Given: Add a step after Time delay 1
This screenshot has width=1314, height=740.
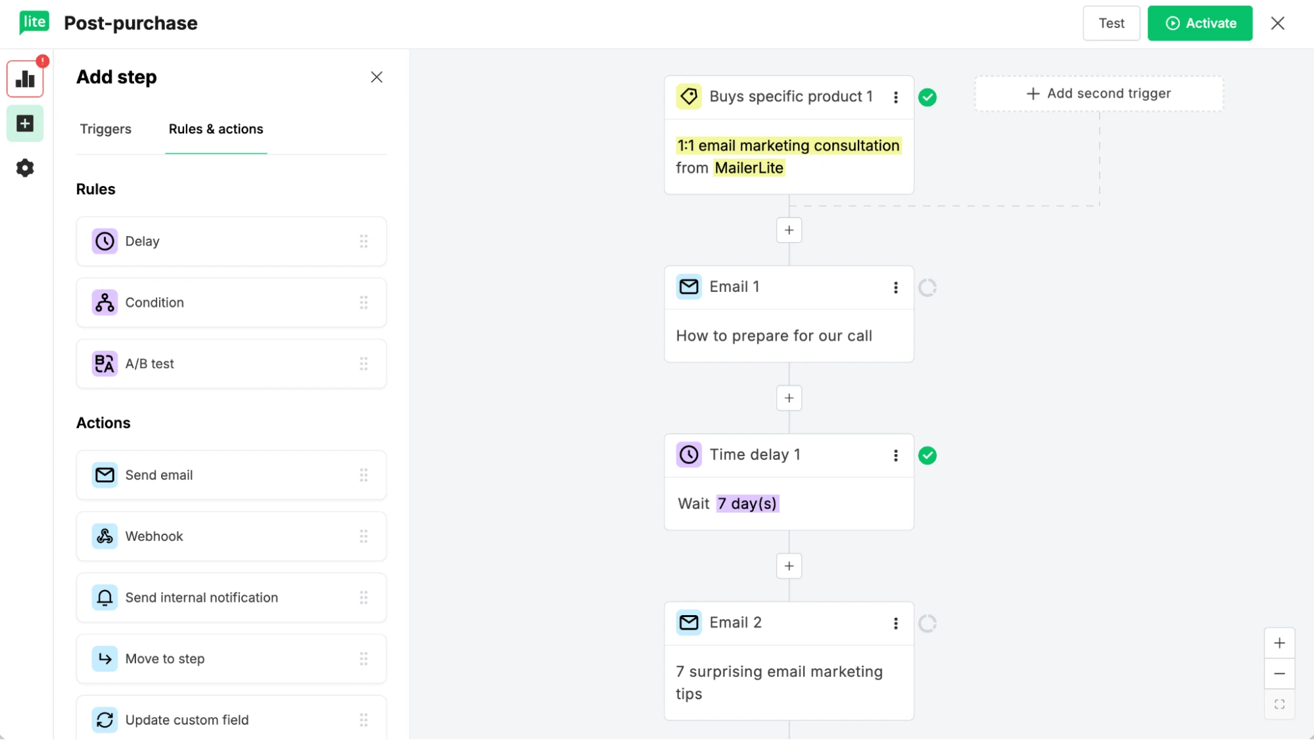Looking at the screenshot, I should 789,566.
